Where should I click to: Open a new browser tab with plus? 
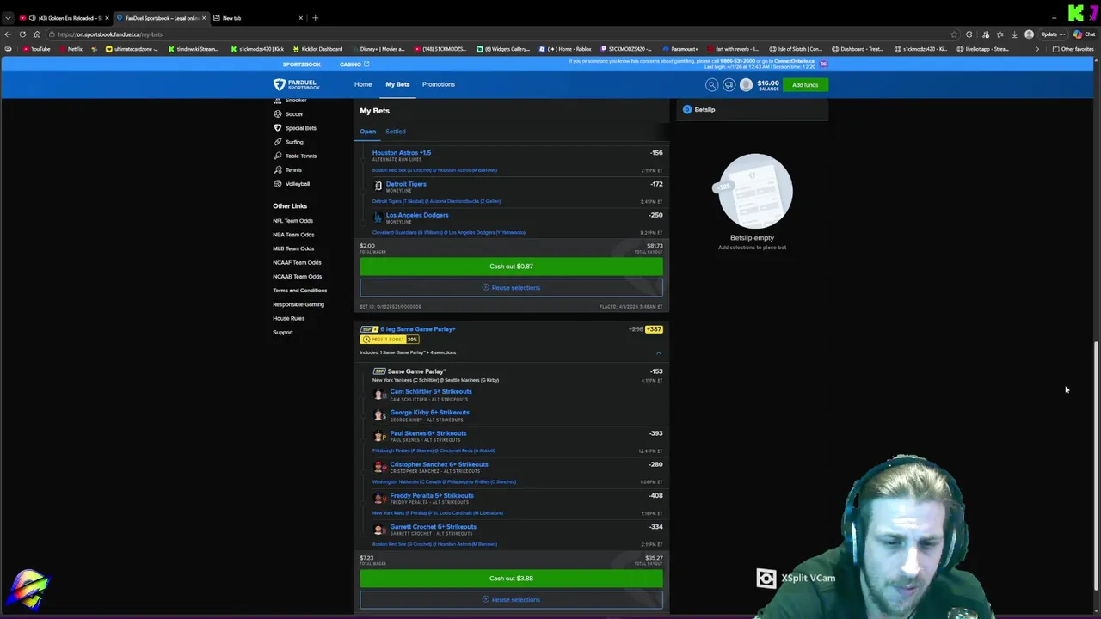point(315,18)
